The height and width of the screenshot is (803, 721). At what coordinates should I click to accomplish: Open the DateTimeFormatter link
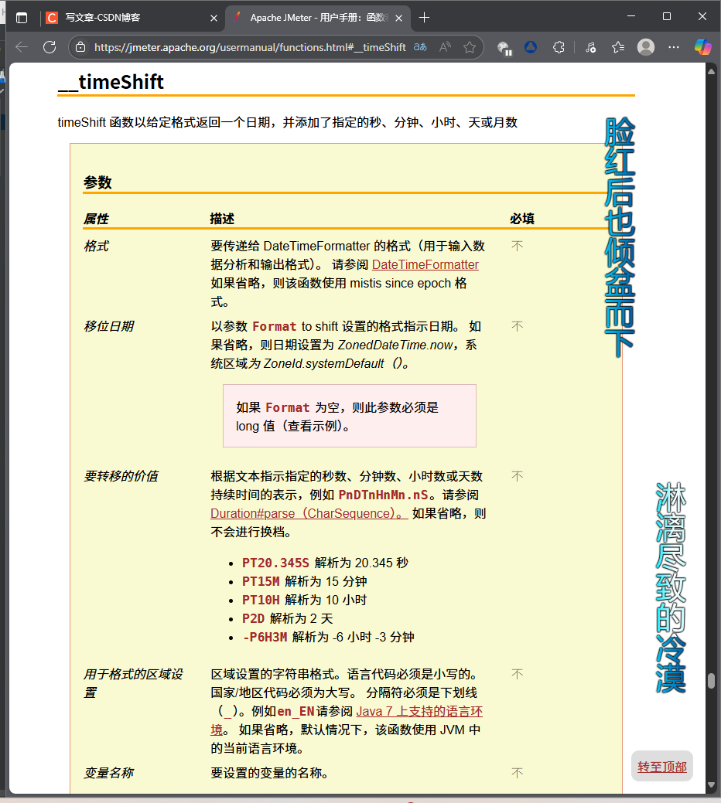425,264
